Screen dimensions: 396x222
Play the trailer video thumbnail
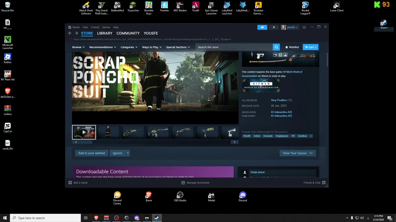point(84,132)
